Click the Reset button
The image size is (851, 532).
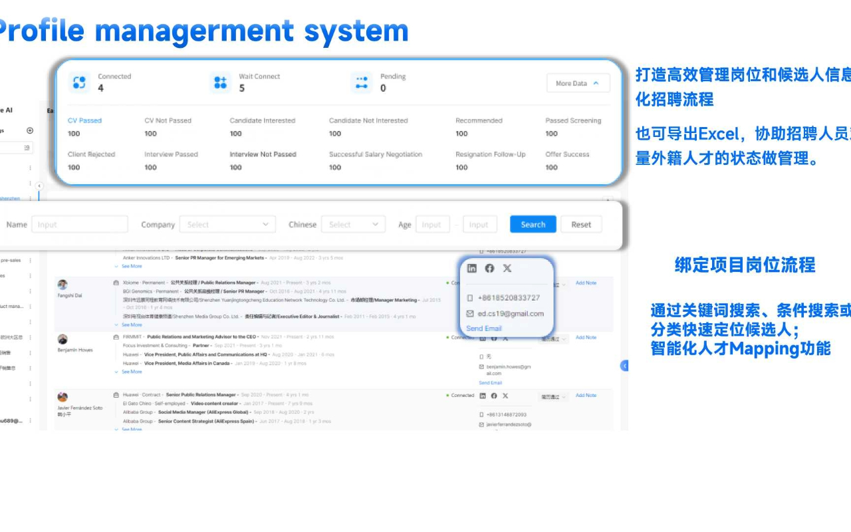[x=581, y=225]
